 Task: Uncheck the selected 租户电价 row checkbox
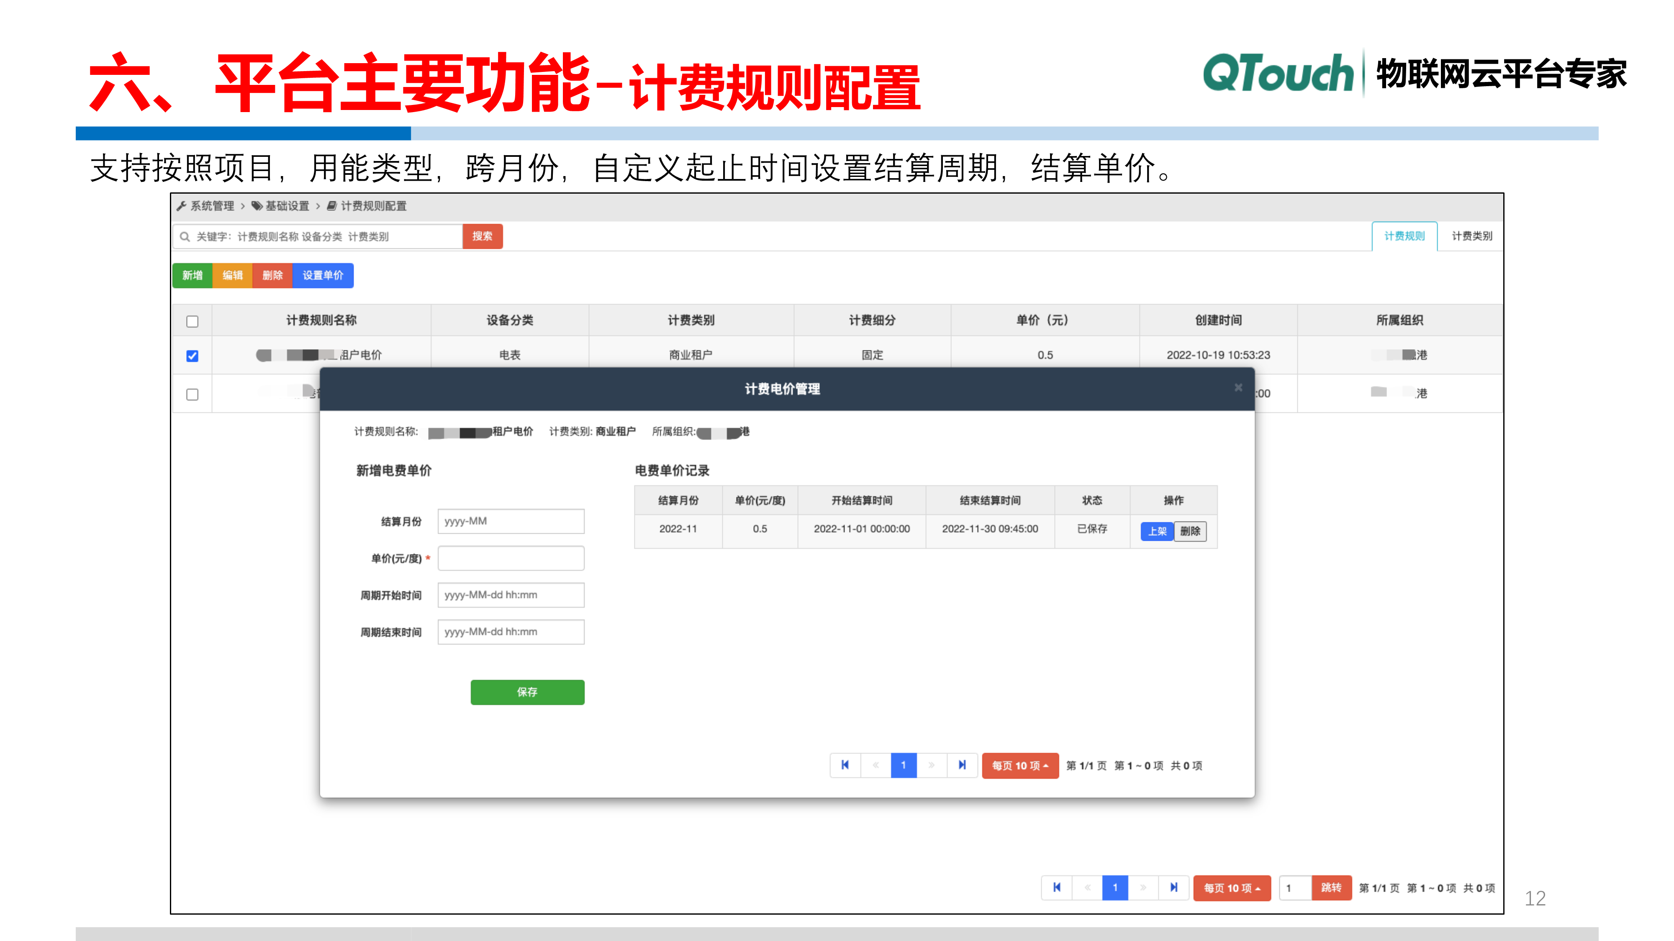[x=193, y=355]
